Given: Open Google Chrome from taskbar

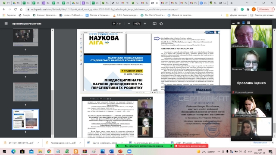Looking at the screenshot, I should [49, 151].
